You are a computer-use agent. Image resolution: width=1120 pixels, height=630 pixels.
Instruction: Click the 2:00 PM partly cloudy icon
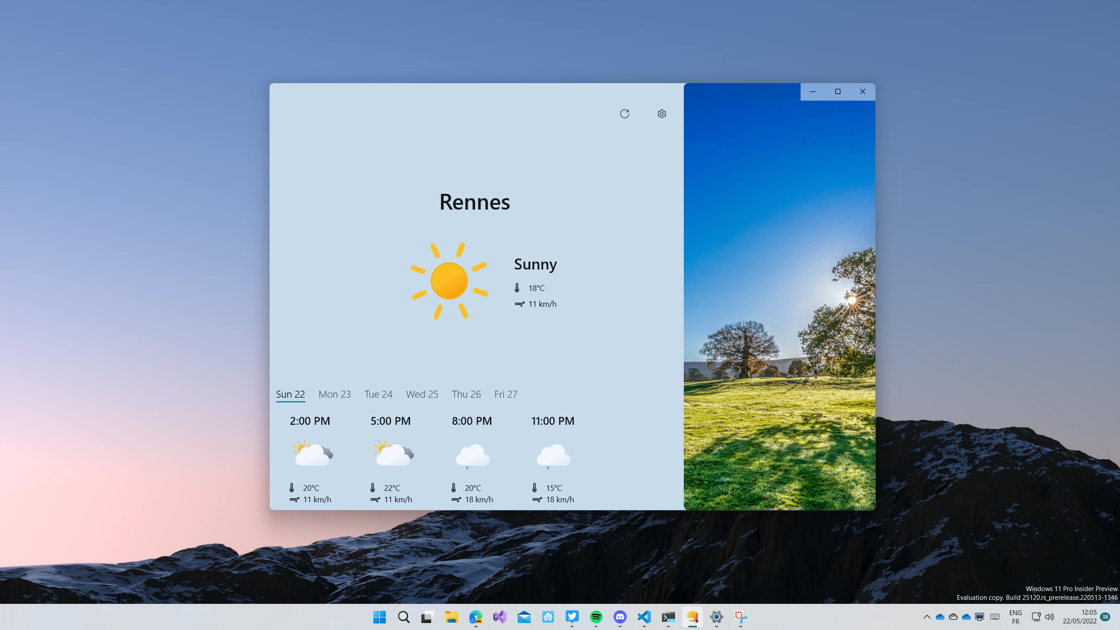pyautogui.click(x=312, y=453)
